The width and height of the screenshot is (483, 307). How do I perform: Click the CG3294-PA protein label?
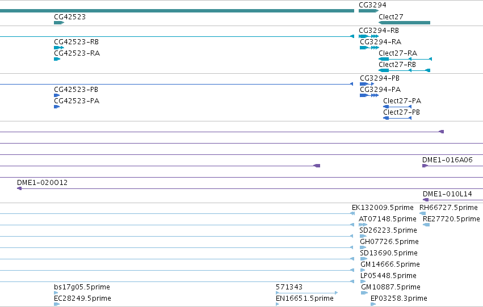coord(380,90)
